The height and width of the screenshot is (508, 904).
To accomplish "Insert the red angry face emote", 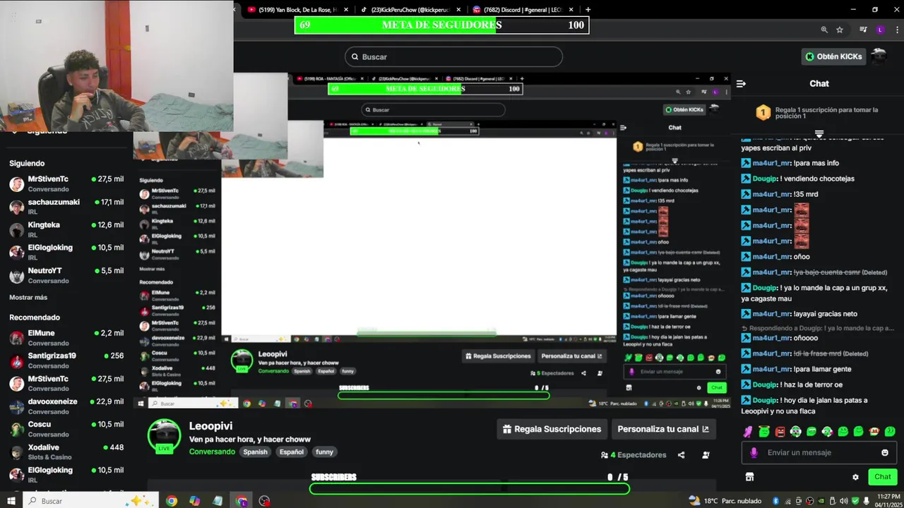I will [780, 432].
